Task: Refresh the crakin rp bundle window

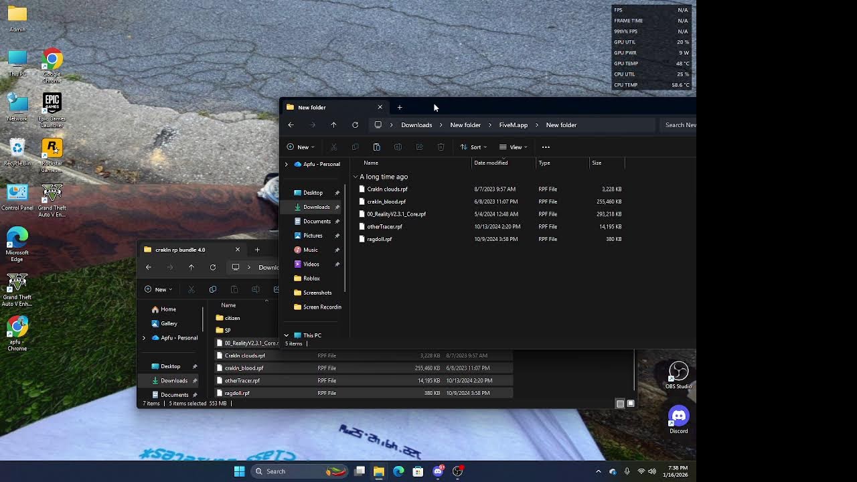Action: [x=213, y=267]
